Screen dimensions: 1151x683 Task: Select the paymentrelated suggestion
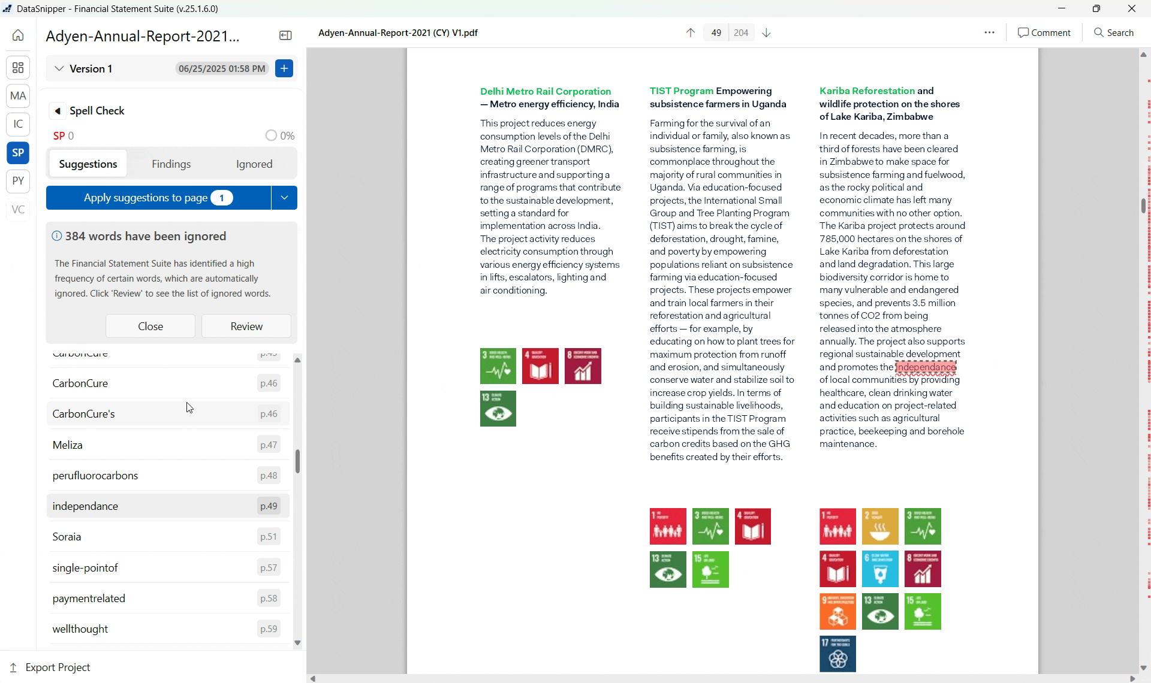pyautogui.click(x=168, y=599)
